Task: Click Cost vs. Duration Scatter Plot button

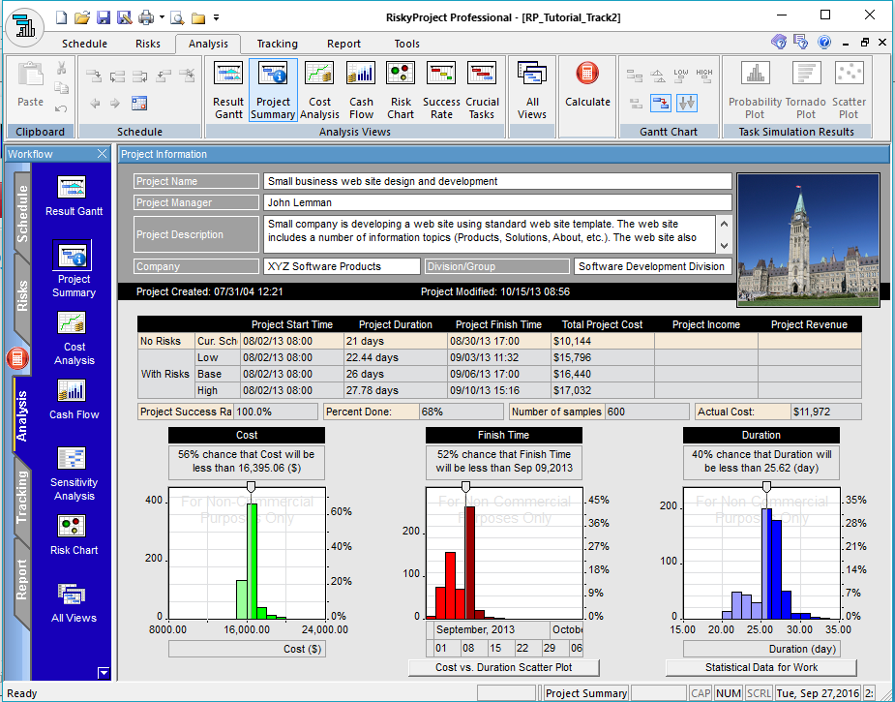Action: pos(503,667)
